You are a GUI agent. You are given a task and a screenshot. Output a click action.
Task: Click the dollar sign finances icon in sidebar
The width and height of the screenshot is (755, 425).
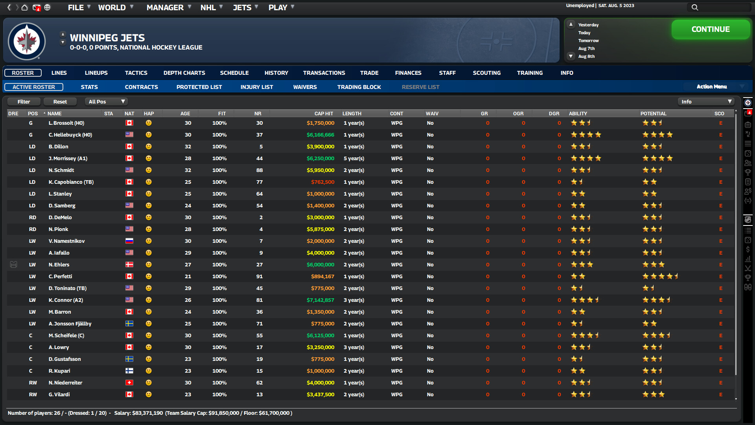pyautogui.click(x=748, y=249)
